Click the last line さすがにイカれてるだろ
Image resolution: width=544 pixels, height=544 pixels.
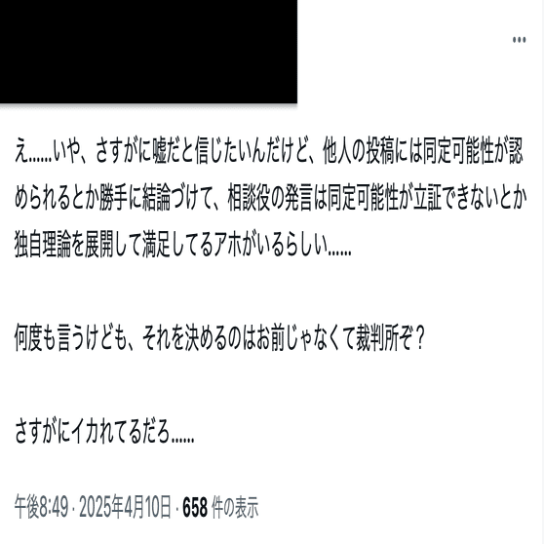[x=104, y=432]
